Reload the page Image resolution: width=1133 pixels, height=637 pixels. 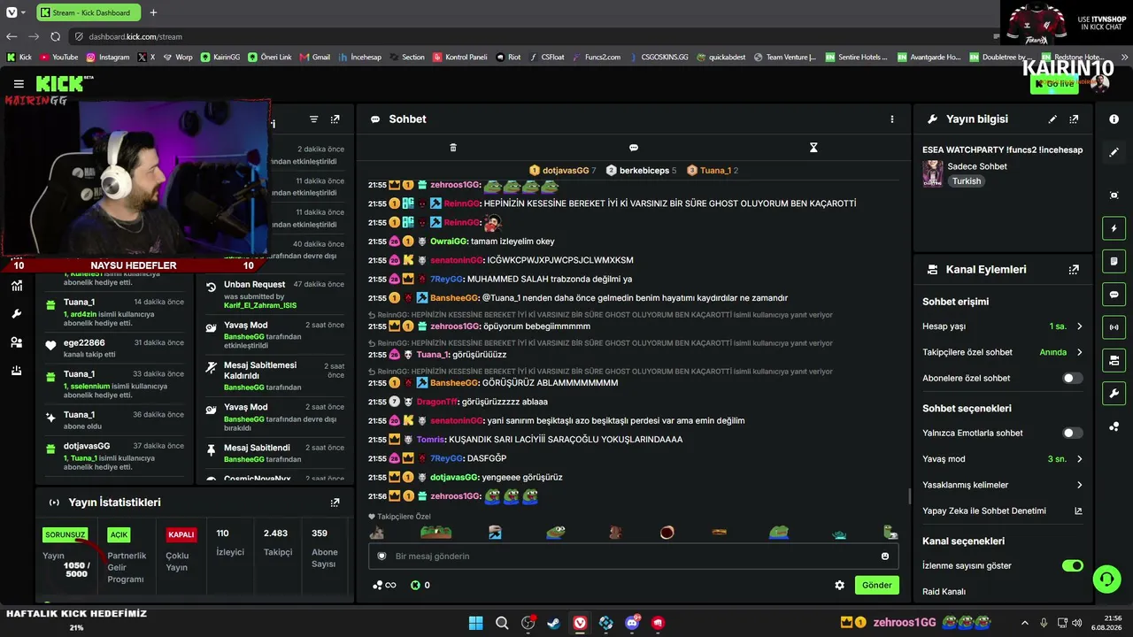[x=55, y=36]
